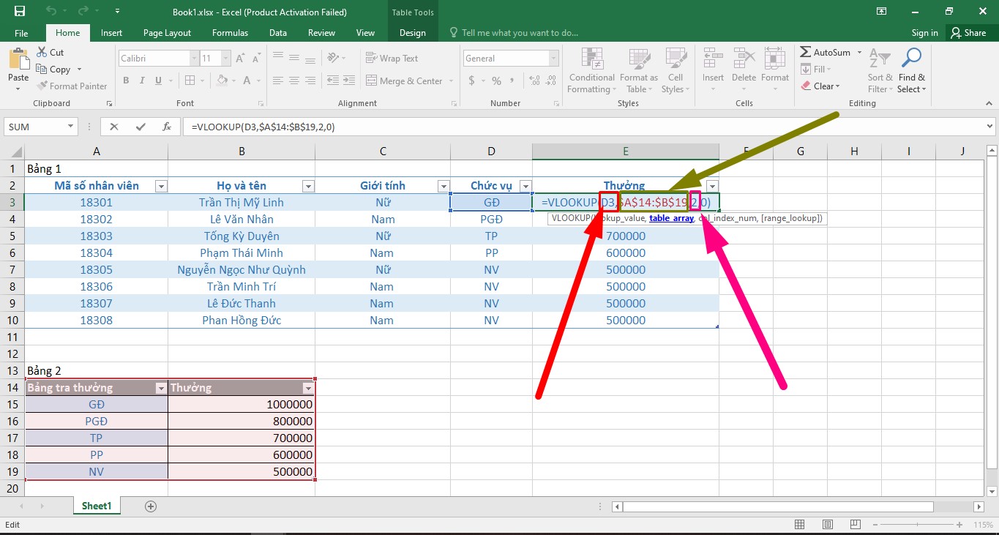
Task: Click the Format Painter brush icon
Action: (x=42, y=86)
